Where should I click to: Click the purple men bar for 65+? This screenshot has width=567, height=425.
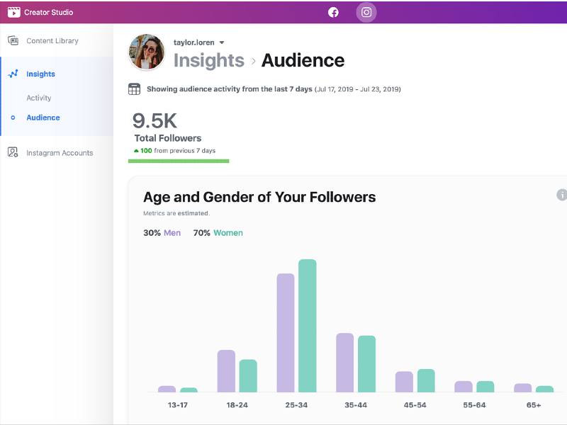[523, 387]
